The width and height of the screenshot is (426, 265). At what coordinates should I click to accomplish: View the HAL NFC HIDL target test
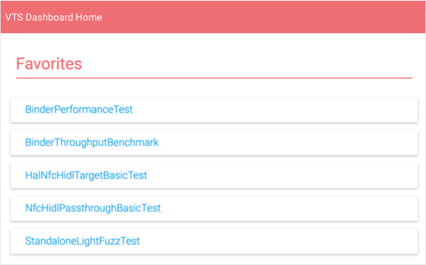click(x=86, y=175)
